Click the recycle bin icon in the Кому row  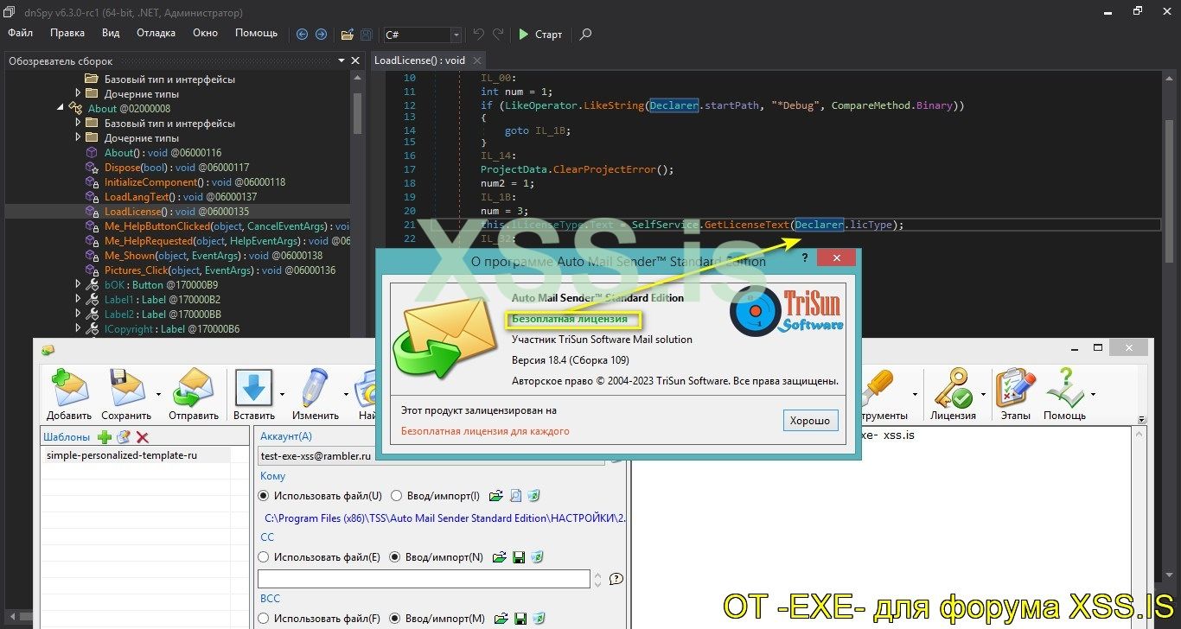pos(534,496)
